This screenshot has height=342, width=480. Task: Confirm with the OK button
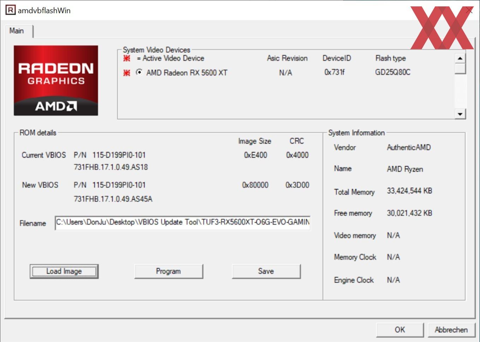[x=400, y=330]
